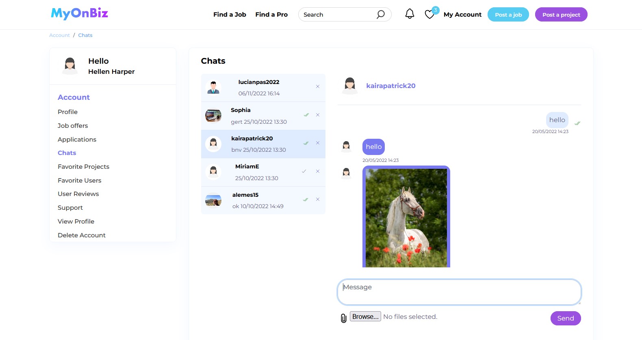The height and width of the screenshot is (340, 642).
Task: Click the Browse... file button
Action: pos(365,316)
